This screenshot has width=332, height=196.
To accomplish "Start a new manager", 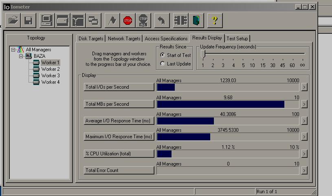I will (x=46, y=20).
